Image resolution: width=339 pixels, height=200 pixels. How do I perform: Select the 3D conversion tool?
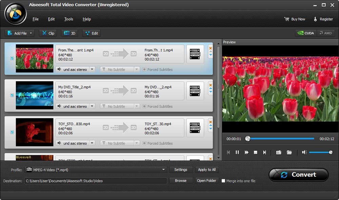69,33
